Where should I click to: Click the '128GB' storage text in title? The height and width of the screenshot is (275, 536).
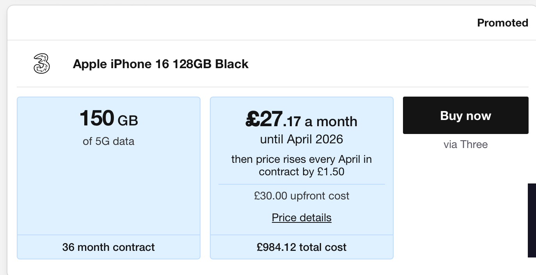[x=192, y=64]
